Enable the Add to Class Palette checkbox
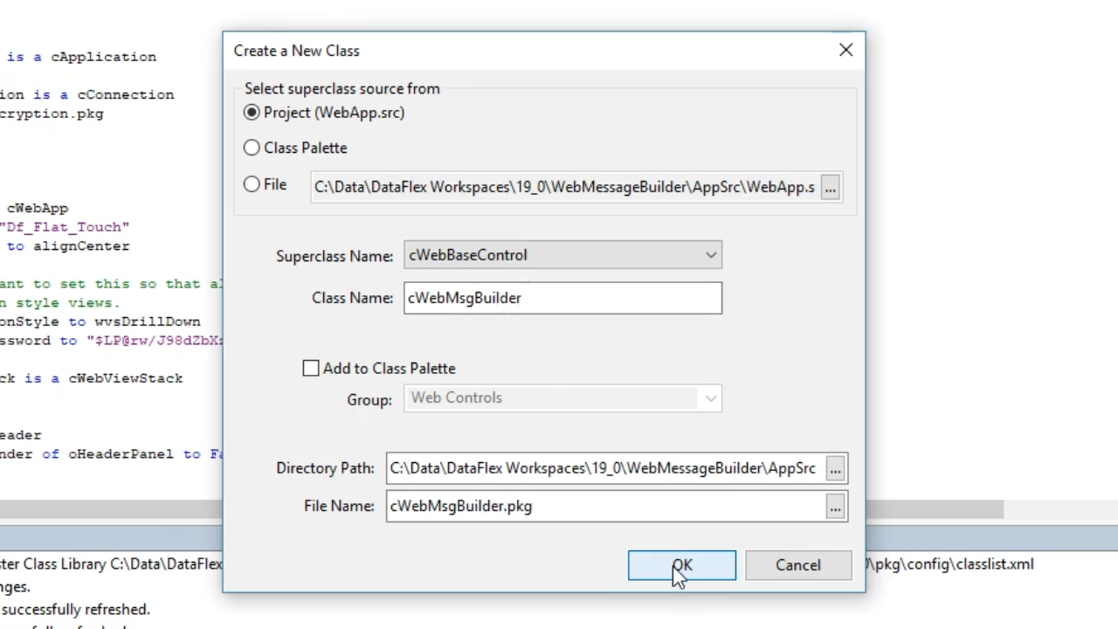 pyautogui.click(x=311, y=369)
